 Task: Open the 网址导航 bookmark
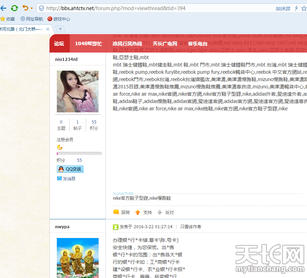pos(32,19)
